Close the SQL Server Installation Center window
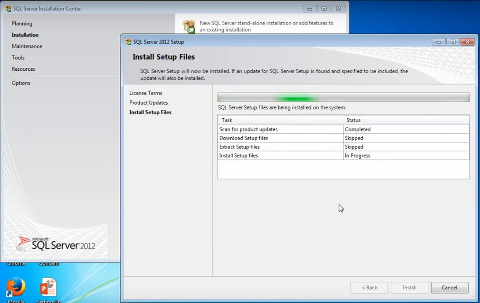 pos(339,9)
